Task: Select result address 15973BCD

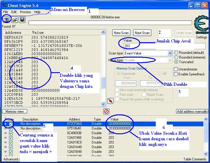Action: [x=14, y=103]
